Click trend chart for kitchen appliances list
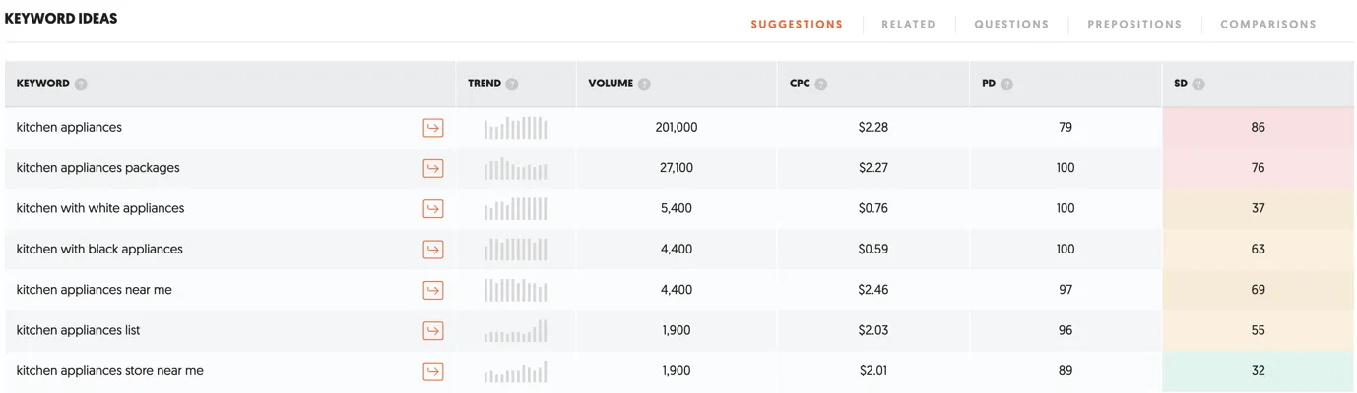The image size is (1357, 393). click(x=515, y=331)
